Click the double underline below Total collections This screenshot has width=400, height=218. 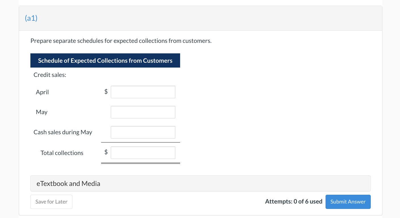140,163
